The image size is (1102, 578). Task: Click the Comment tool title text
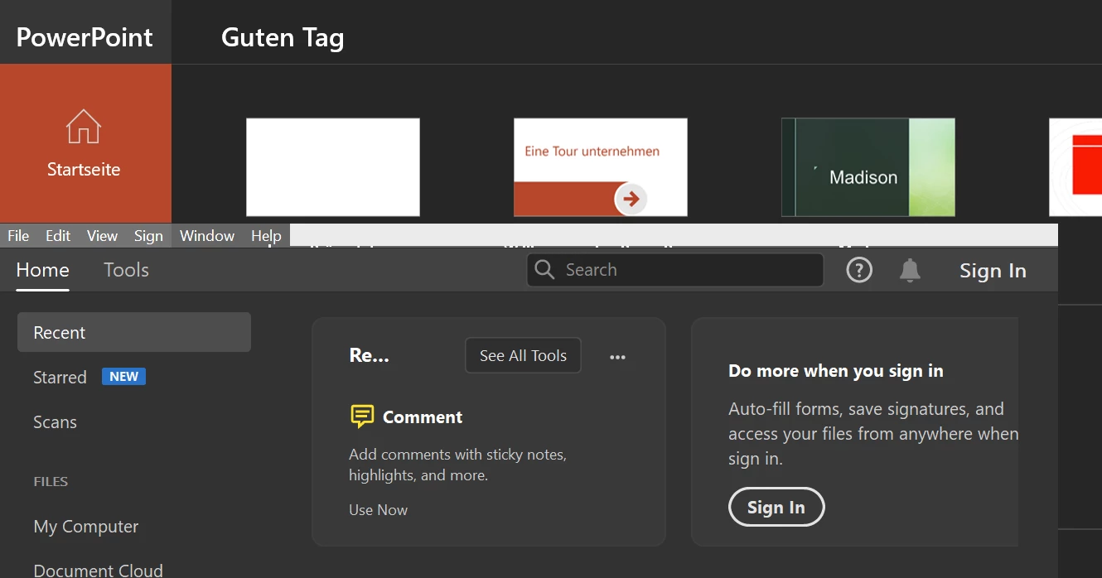pyautogui.click(x=423, y=417)
